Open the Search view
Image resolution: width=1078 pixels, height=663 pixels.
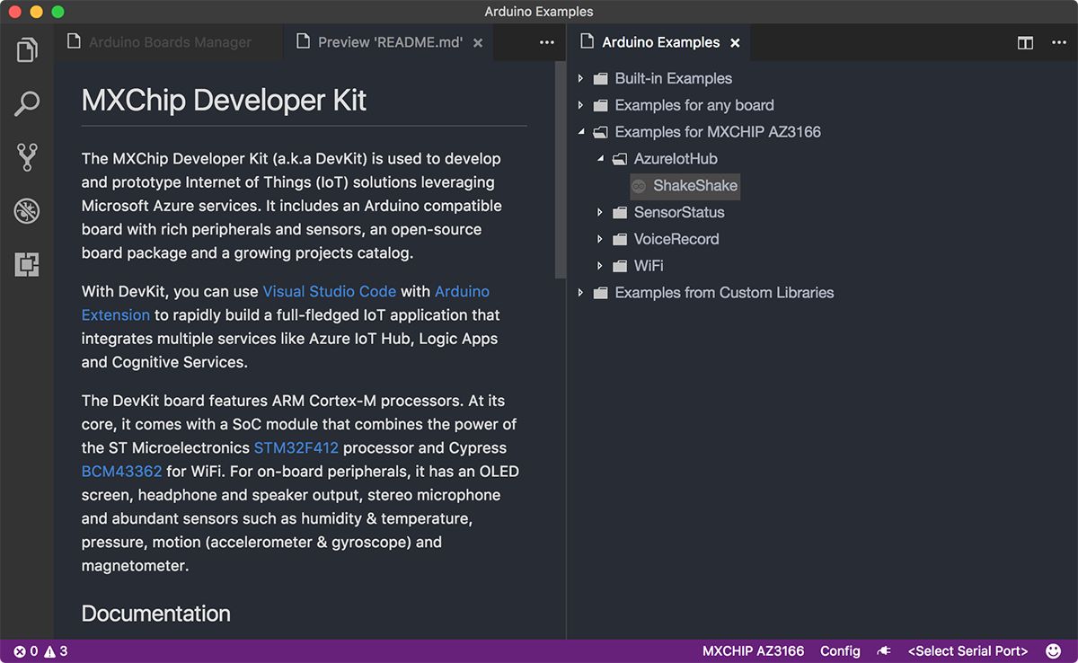pyautogui.click(x=26, y=103)
